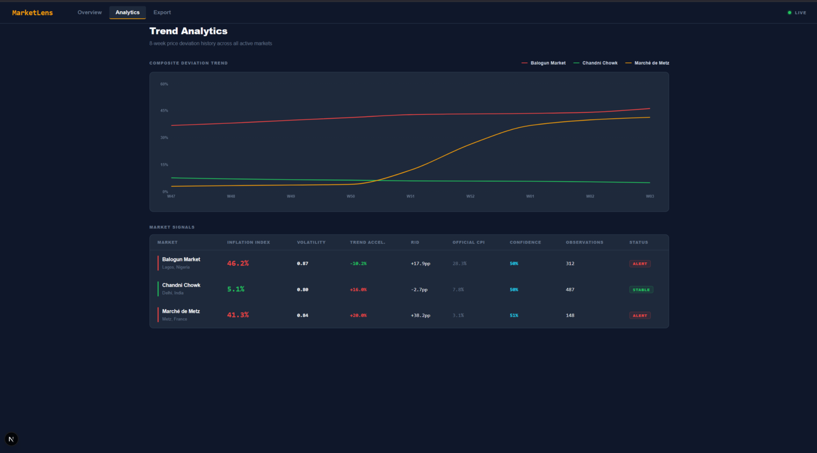Viewport: 817px width, 453px height.
Task: Click the green STABLE status badge
Action: pos(641,290)
